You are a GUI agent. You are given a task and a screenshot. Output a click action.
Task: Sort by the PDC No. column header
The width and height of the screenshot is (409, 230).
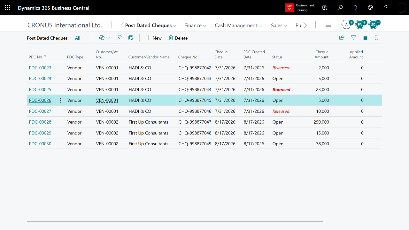click(x=37, y=57)
